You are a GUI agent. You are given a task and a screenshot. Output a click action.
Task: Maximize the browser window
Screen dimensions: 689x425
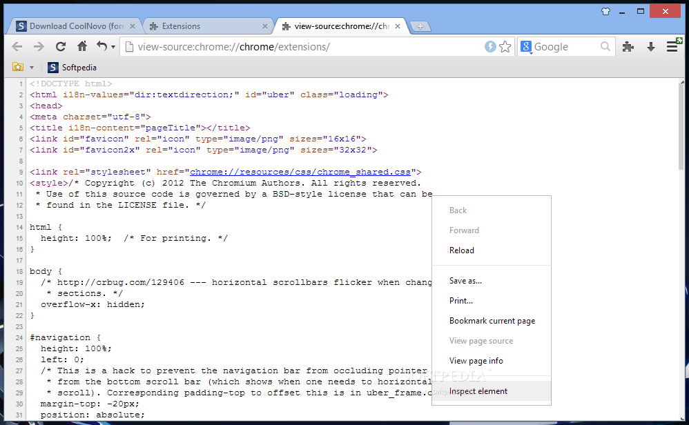[641, 12]
